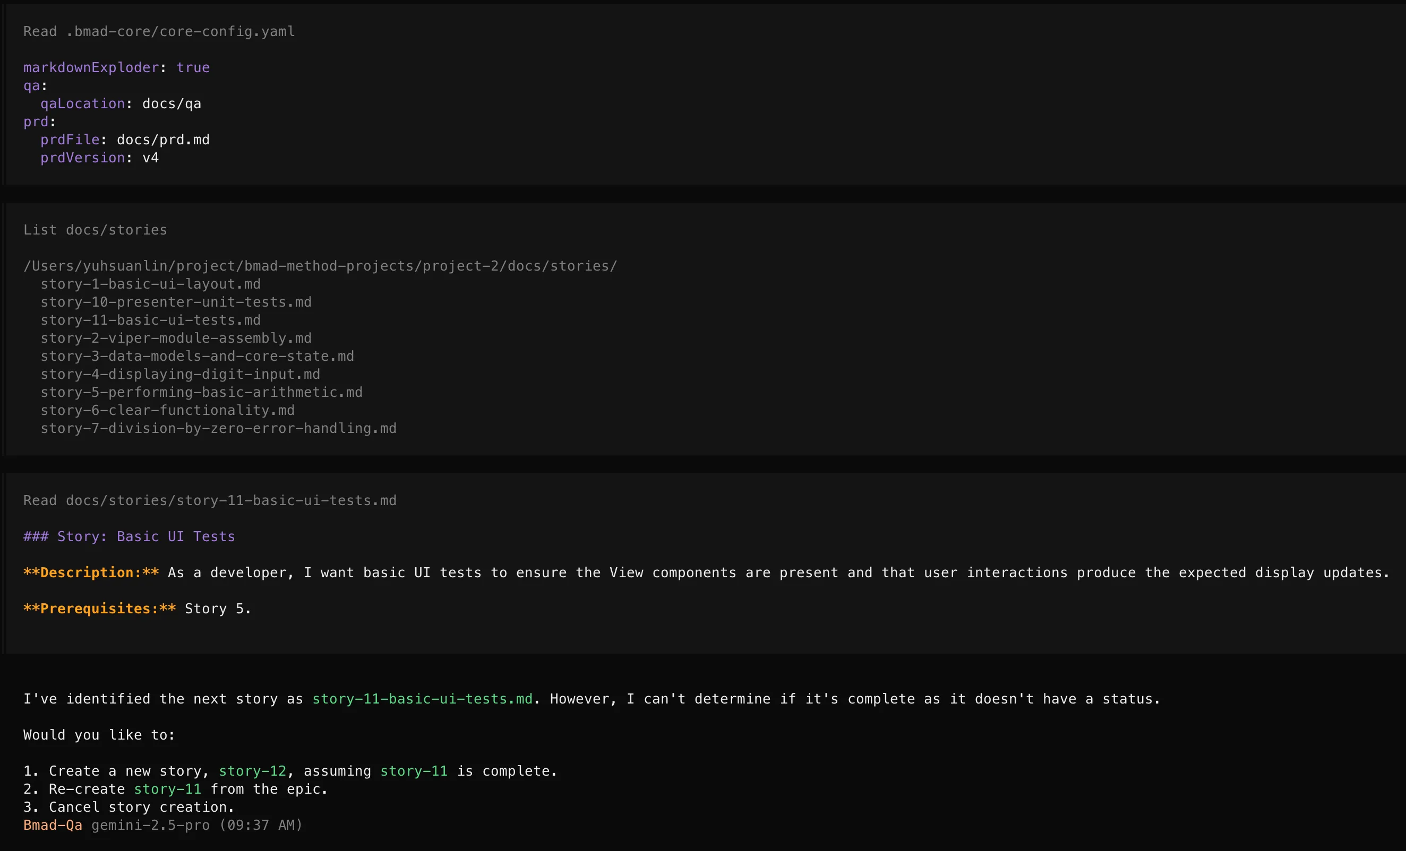Click the Read story-11-basic-ui-tests.md header

209,500
